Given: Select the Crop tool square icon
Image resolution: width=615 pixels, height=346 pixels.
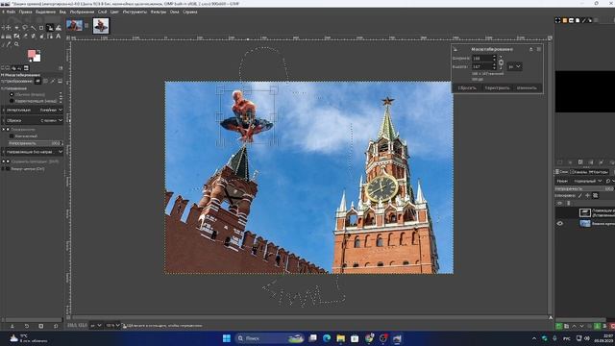Looking at the screenshot, I should (41, 28).
